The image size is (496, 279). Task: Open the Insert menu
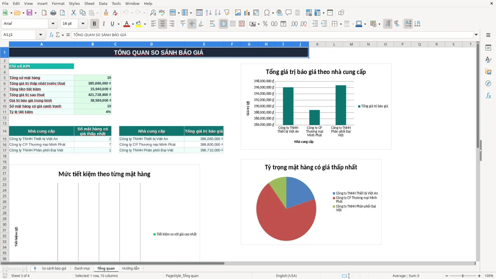43,3
